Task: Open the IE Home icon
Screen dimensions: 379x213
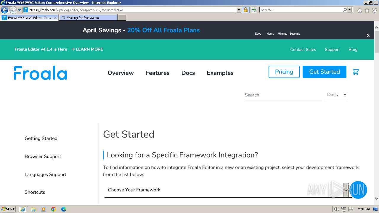Action: click(x=359, y=10)
